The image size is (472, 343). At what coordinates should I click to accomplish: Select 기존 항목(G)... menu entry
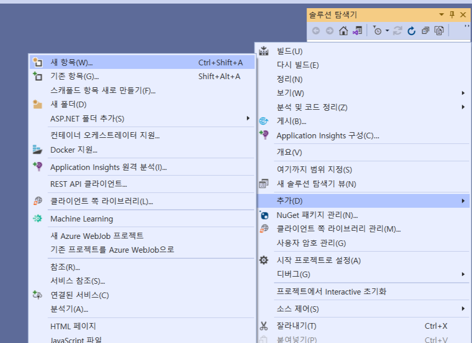142,77
